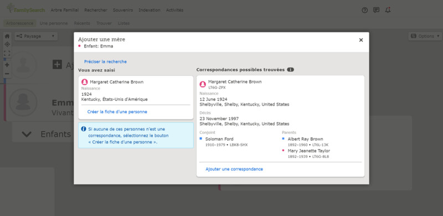Screen dimensions: 443x216
Task: Open Souvenirs menu
Action: pyautogui.click(x=123, y=10)
